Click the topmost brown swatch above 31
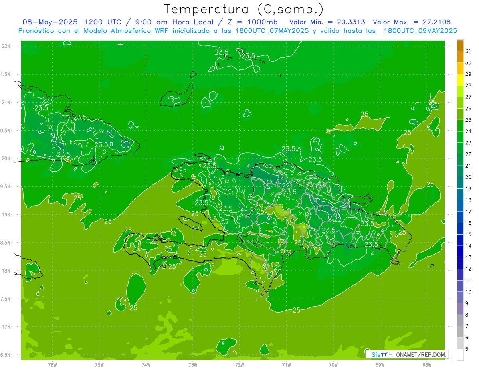Image resolution: width=479 pixels, height=370 pixels. tap(460, 46)
